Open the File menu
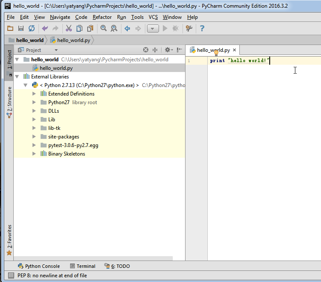 click(x=11, y=17)
